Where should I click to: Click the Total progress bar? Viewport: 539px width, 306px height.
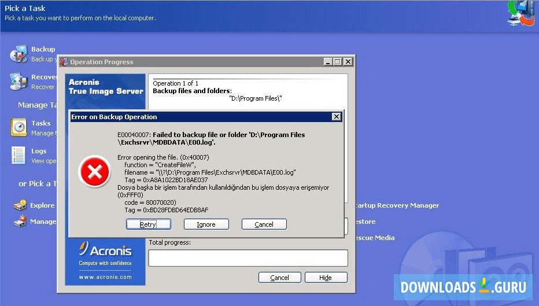click(x=248, y=258)
